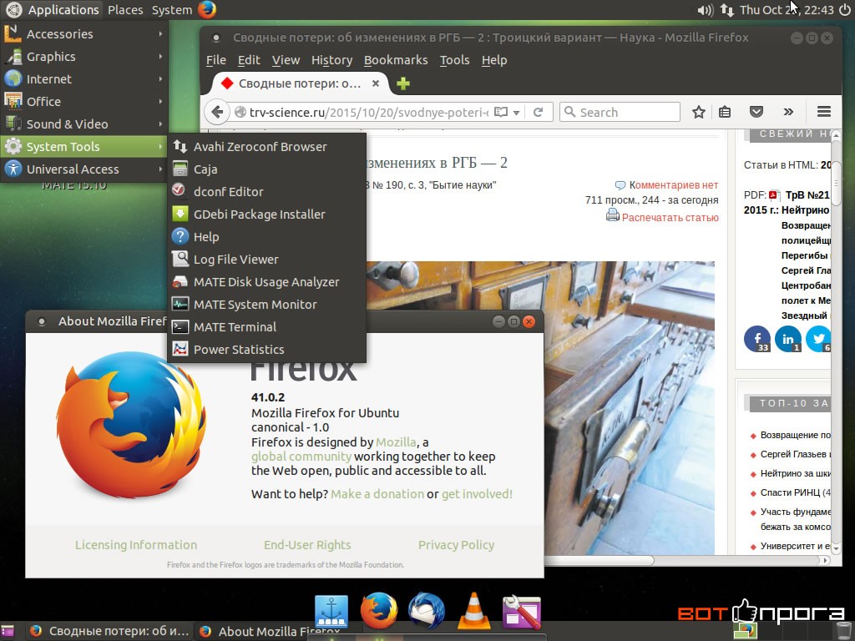Open the settings tool dock icon

521,612
